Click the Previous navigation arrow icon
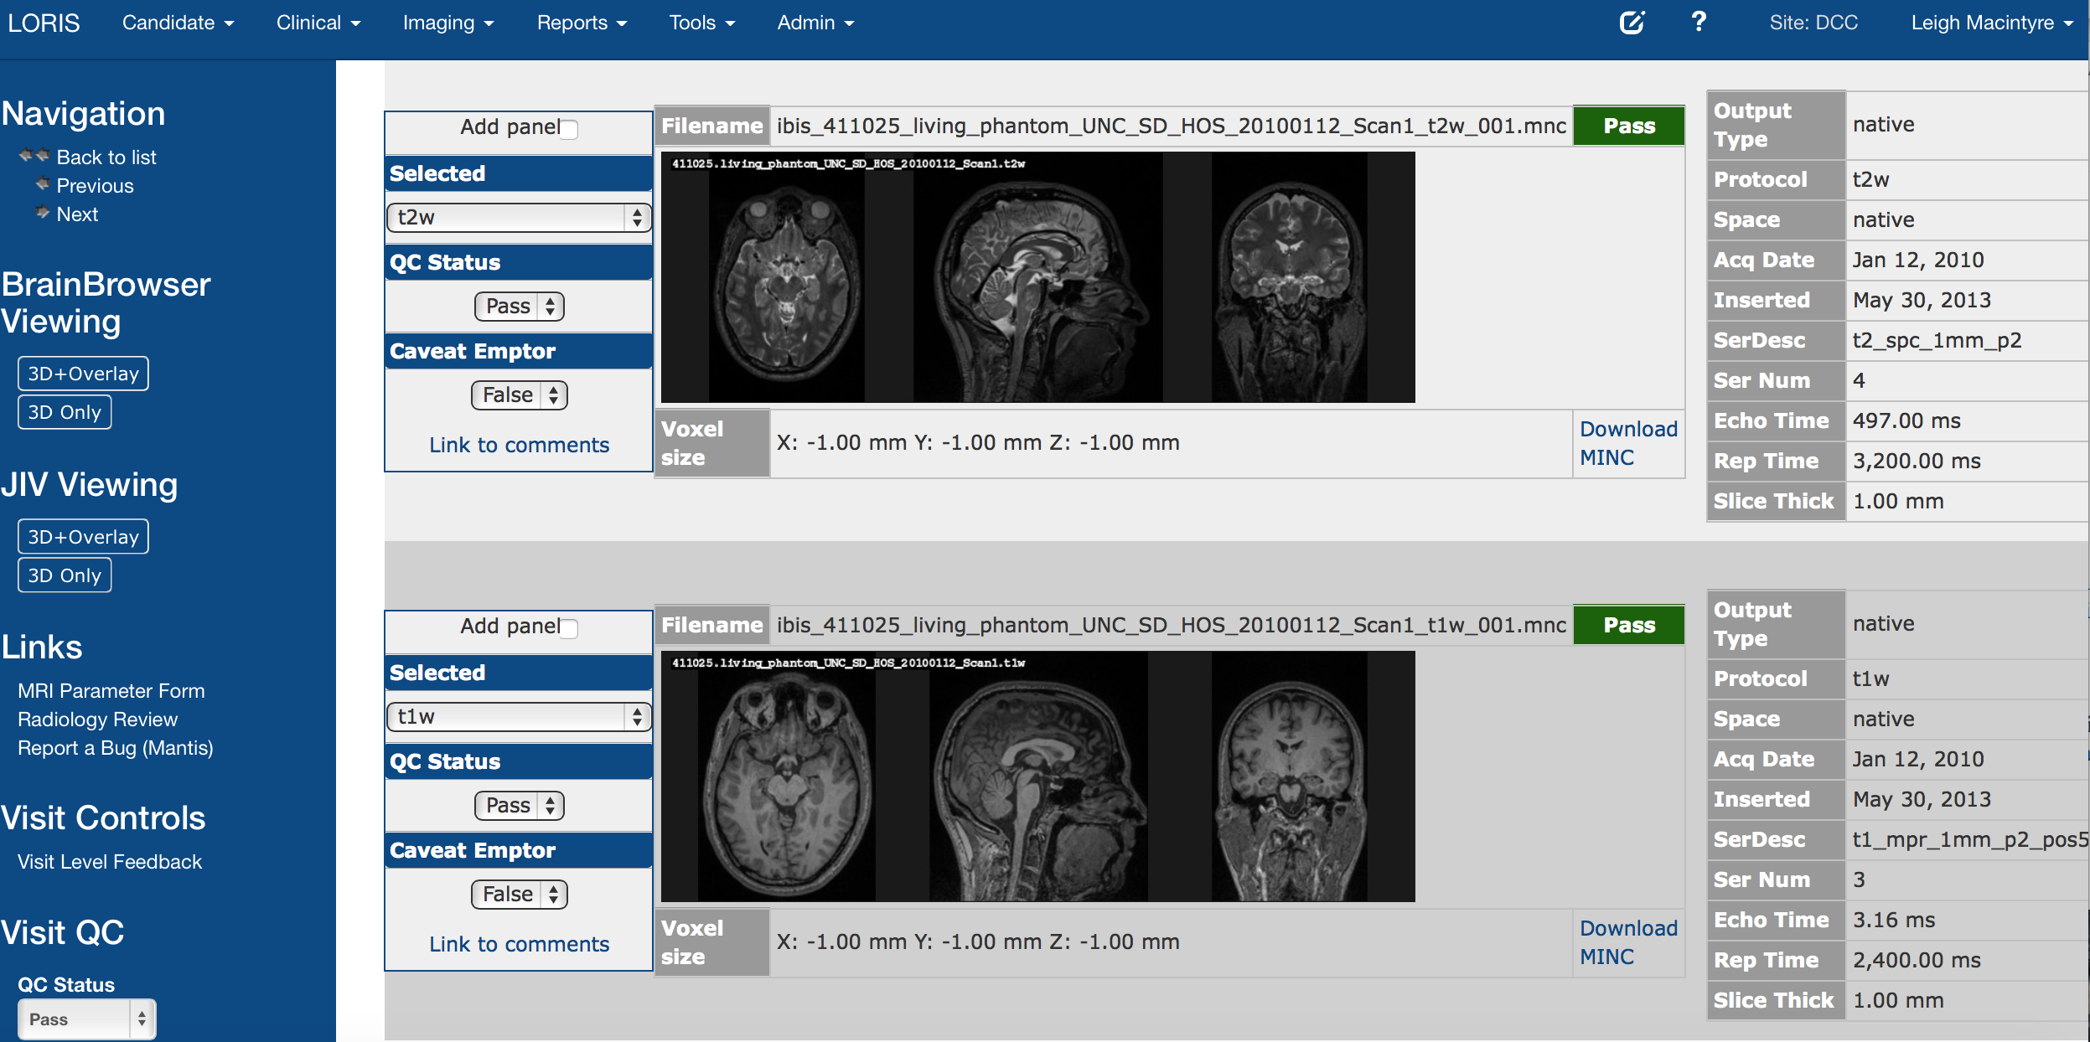 point(43,184)
